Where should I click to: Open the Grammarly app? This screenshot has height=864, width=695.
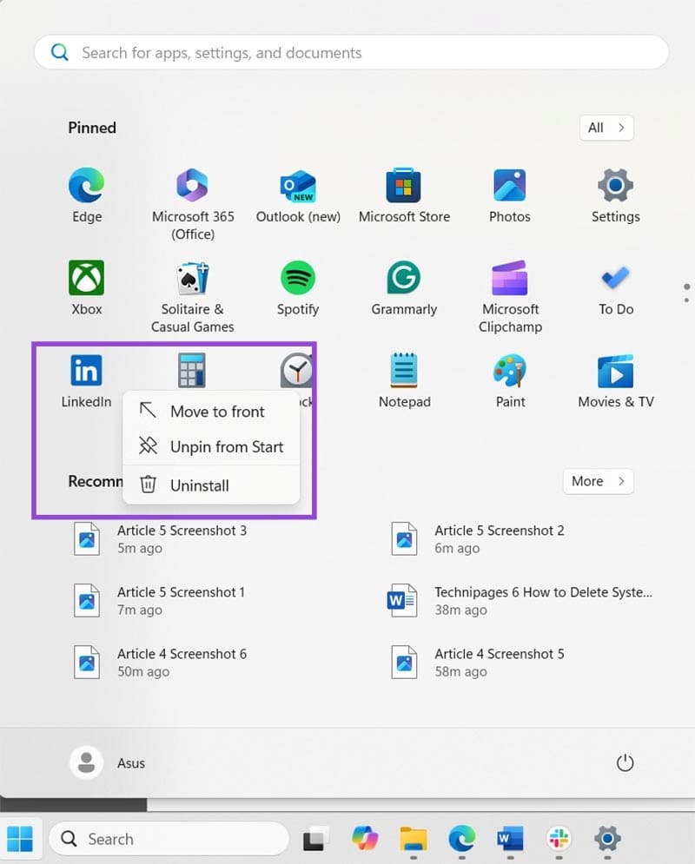pos(404,287)
